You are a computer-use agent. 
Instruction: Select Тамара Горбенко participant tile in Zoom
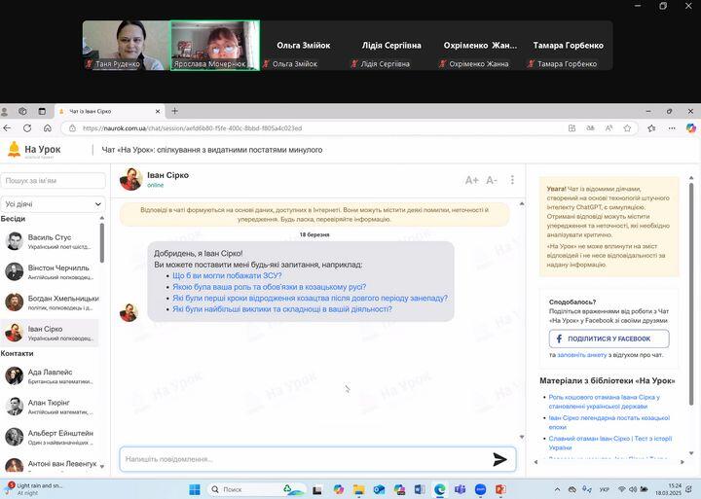(568, 45)
